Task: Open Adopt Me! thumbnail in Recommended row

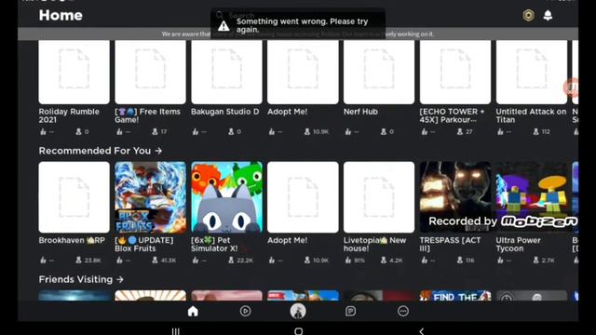Action: click(x=303, y=197)
